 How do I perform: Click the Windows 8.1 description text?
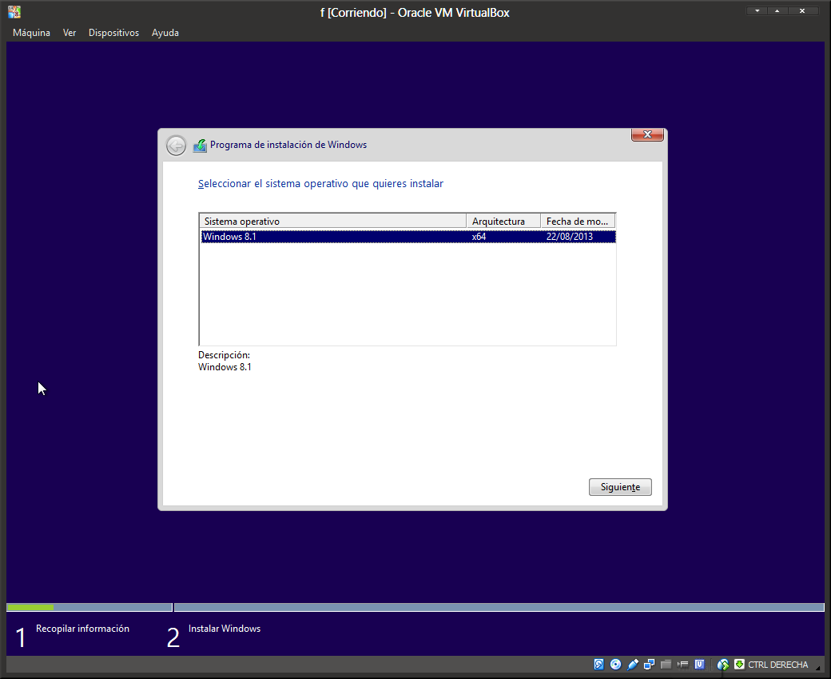[225, 367]
